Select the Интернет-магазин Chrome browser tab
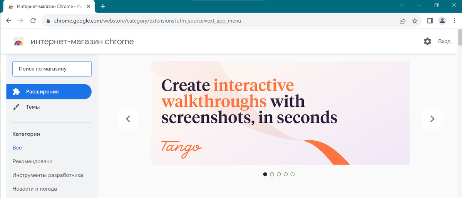This screenshot has width=462, height=198. tap(49, 6)
